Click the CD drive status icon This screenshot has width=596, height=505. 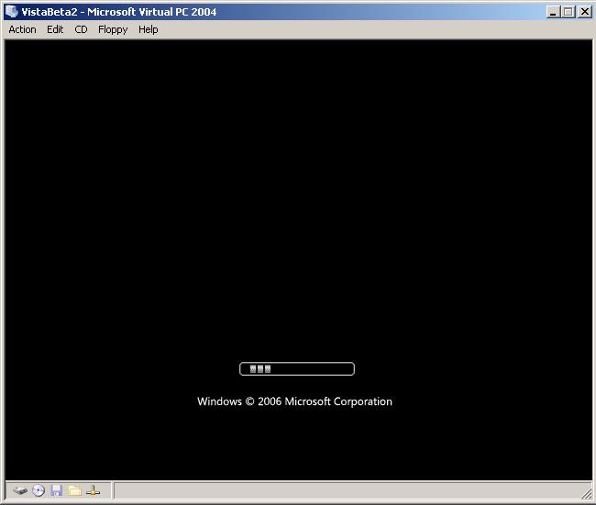tap(39, 490)
